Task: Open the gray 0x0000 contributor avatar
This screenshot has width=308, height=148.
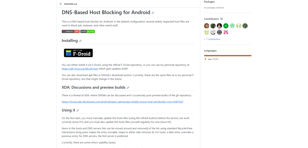Action: click(x=219, y=32)
